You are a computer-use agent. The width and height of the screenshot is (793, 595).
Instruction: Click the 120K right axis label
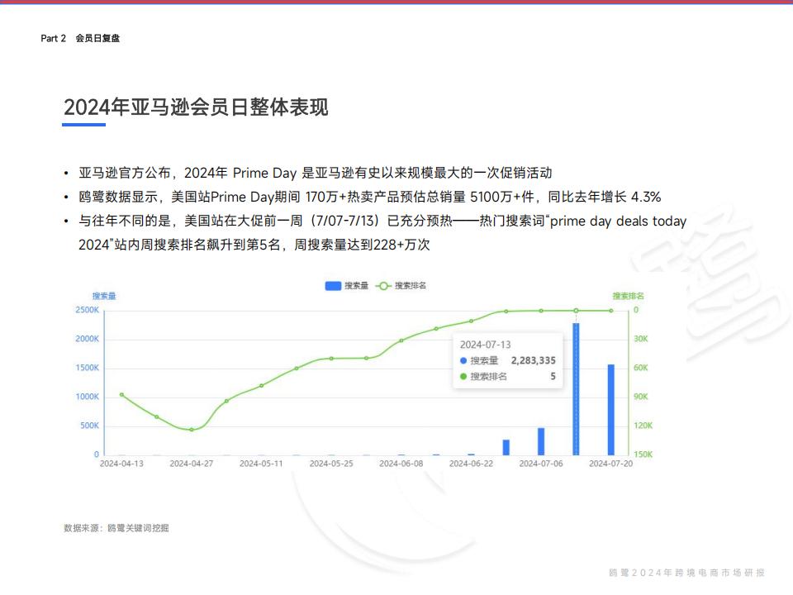pyautogui.click(x=643, y=426)
